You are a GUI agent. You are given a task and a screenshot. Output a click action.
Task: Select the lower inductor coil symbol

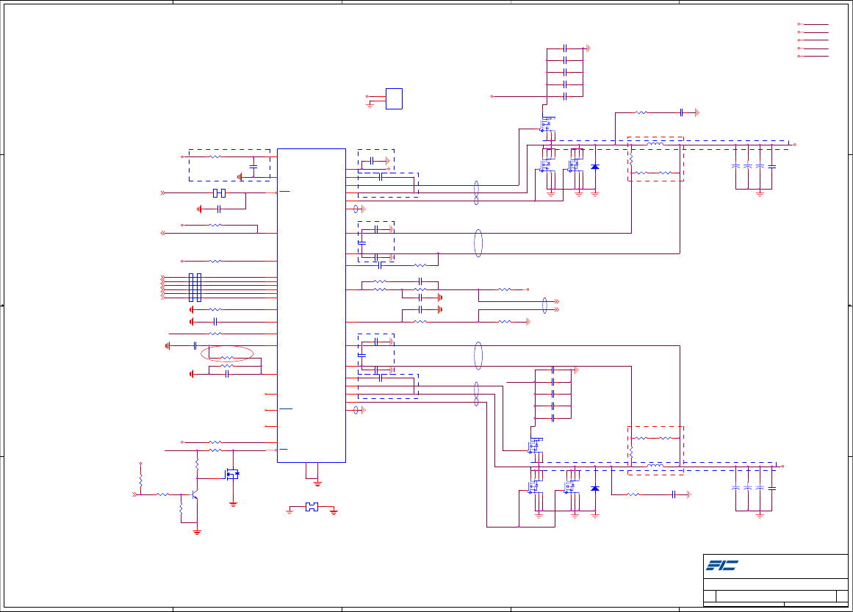point(655,466)
